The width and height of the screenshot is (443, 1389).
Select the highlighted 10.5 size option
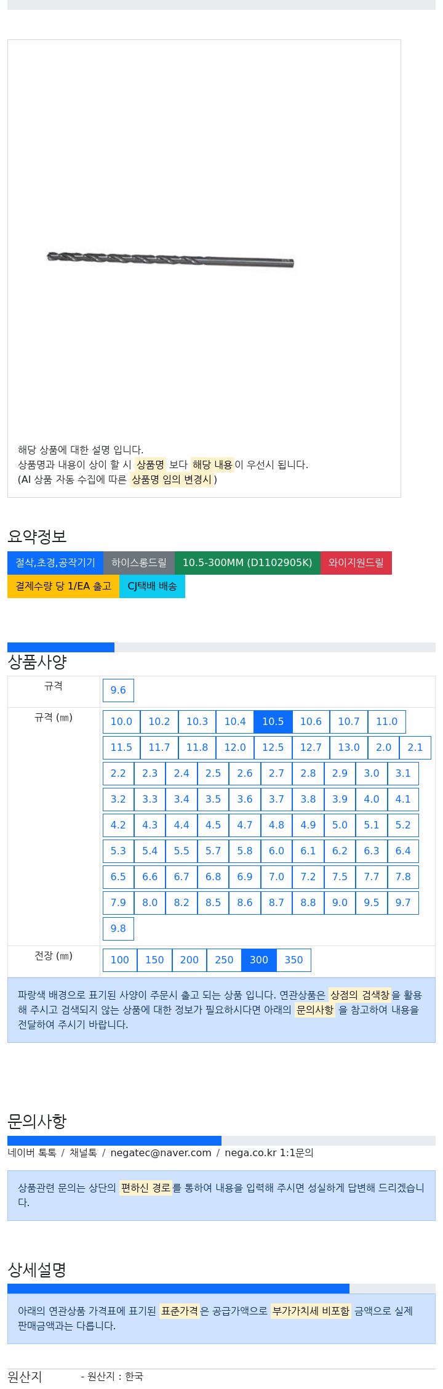pos(273,722)
